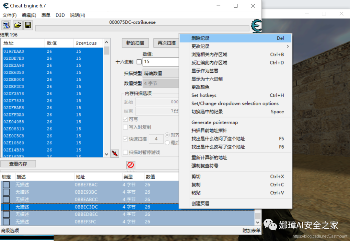
Task: Select the 最后 last digits radio button
Action: pyautogui.click(x=167, y=142)
